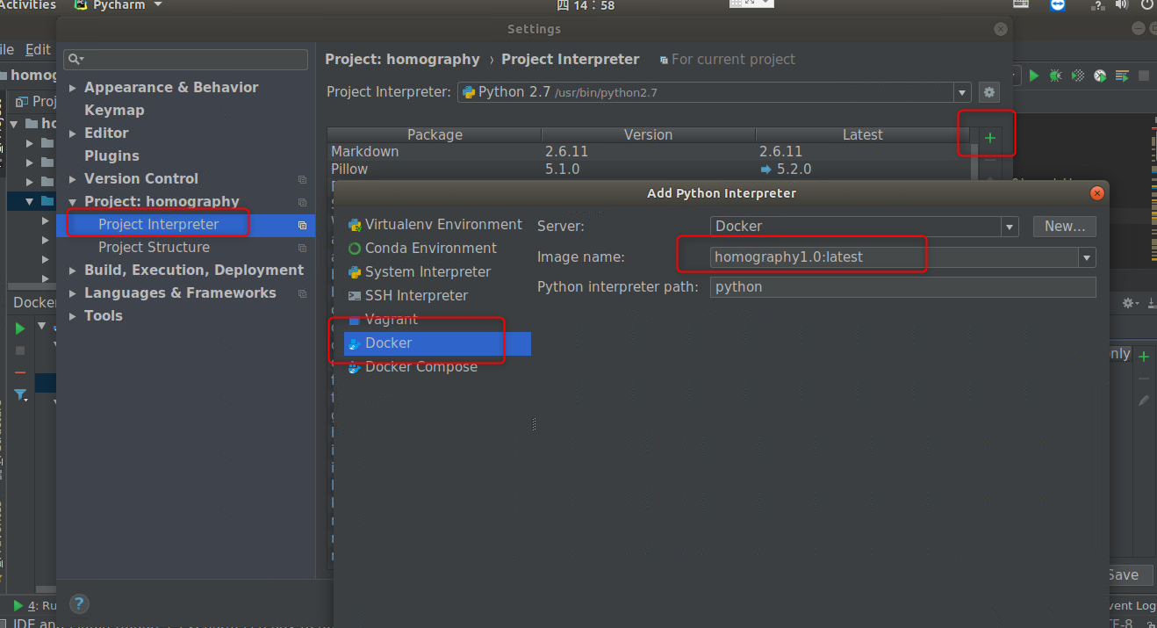Click the green Run tool window icon at bottom
Image resolution: width=1157 pixels, height=628 pixels.
(x=18, y=605)
